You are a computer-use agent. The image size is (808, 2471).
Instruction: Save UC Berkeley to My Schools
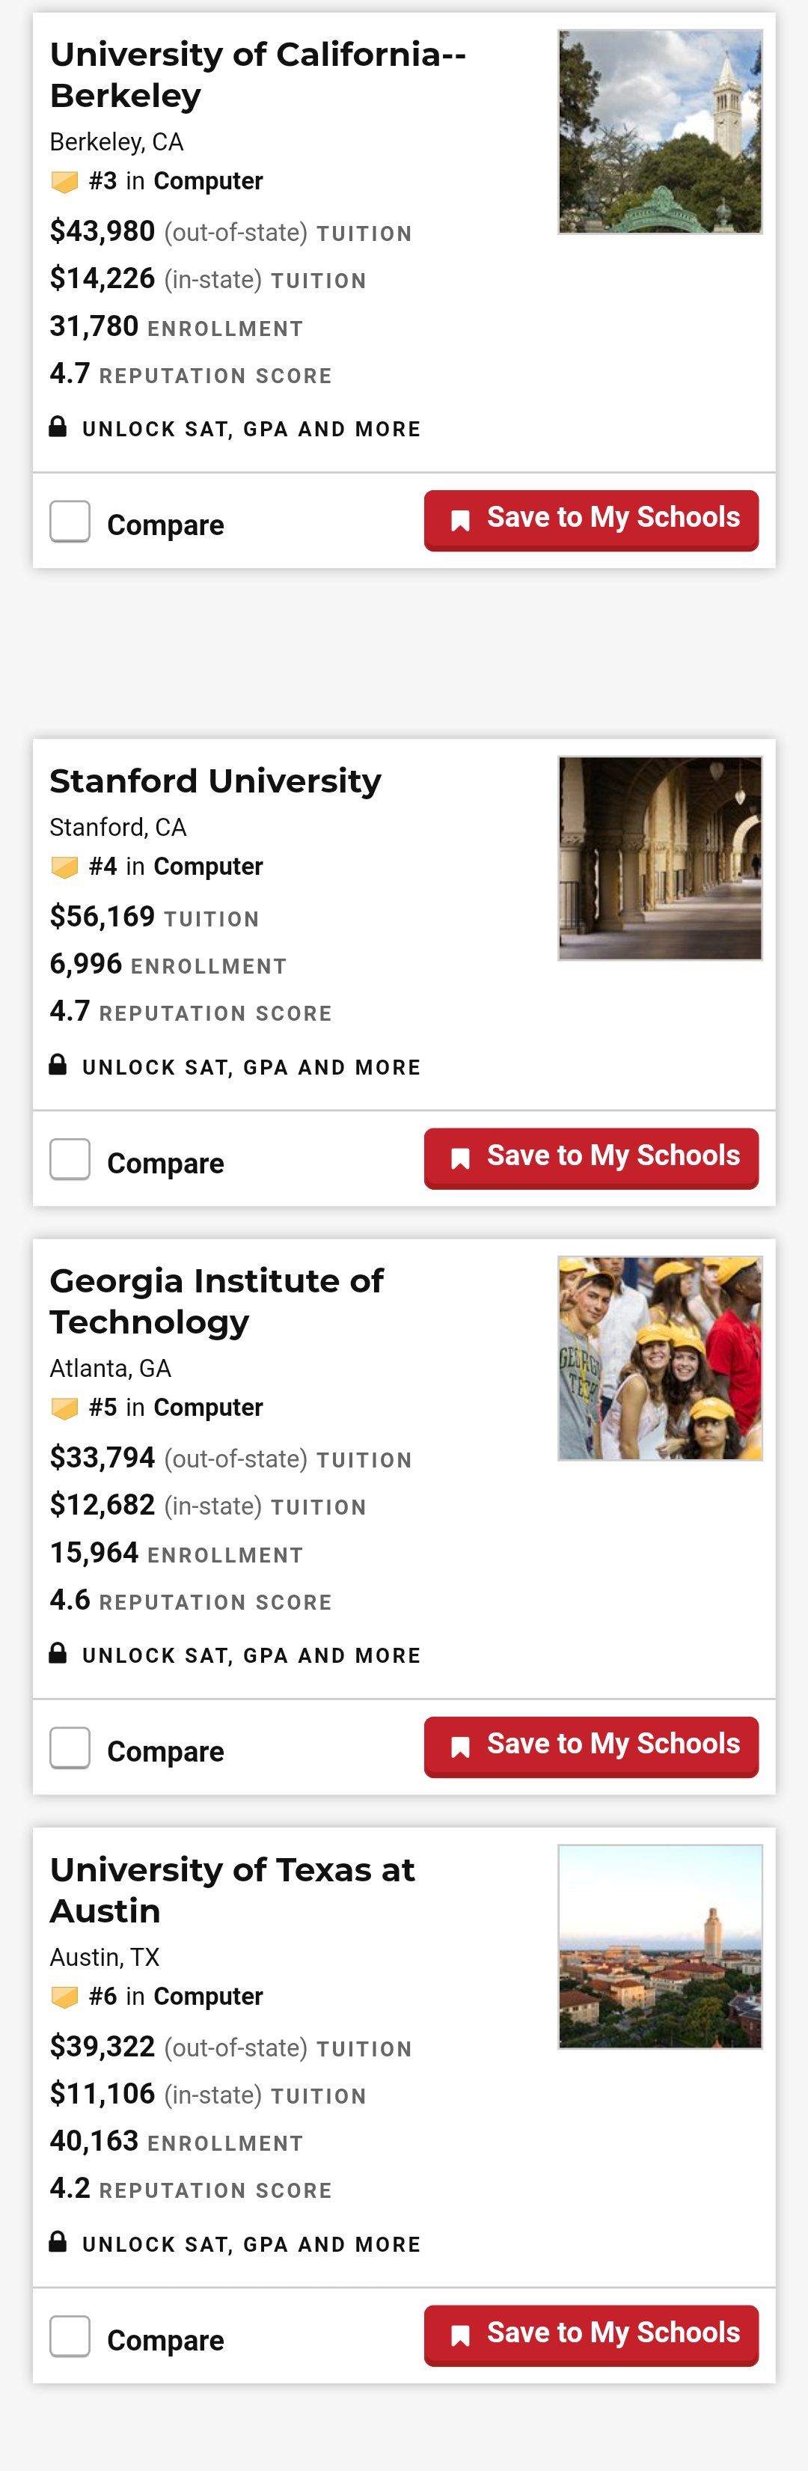click(x=590, y=519)
